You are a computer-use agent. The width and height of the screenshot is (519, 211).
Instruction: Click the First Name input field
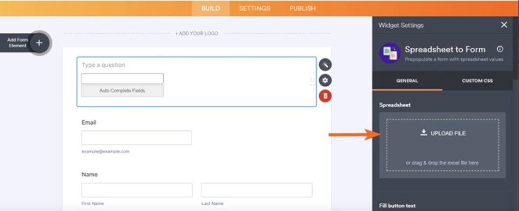(x=137, y=190)
